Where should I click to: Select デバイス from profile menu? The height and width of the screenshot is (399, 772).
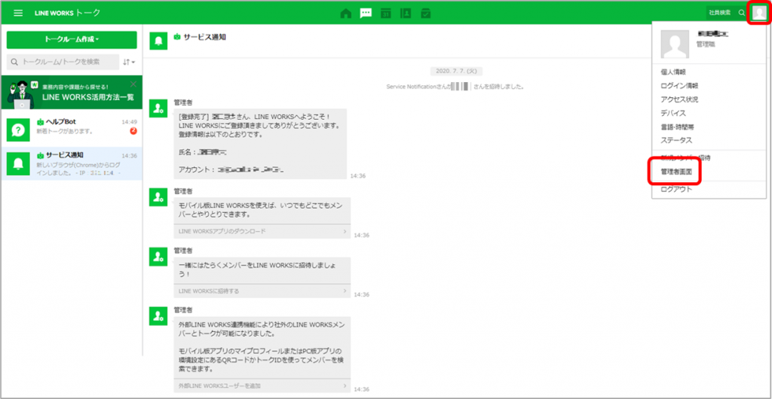pos(673,113)
